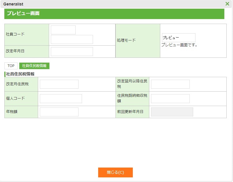Screen dimensions: 233x182
Task: Focus the short 社員コード input field
Action: [63, 30]
